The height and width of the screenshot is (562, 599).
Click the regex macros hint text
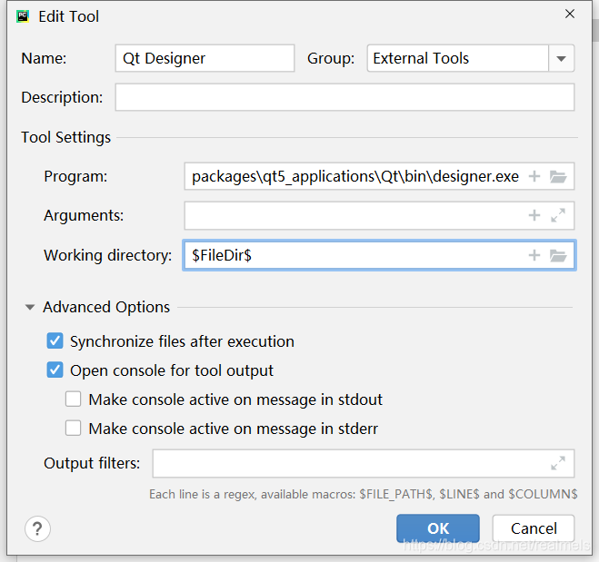(364, 494)
